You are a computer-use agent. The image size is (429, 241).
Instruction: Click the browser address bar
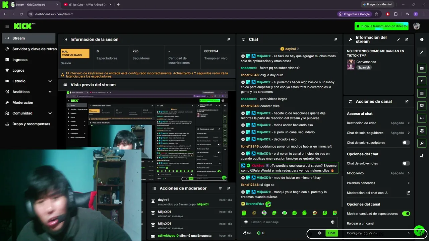pyautogui.click(x=181, y=14)
